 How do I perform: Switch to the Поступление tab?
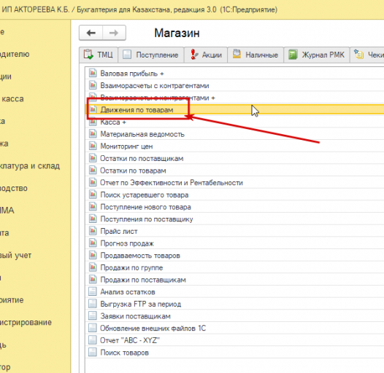pos(151,55)
